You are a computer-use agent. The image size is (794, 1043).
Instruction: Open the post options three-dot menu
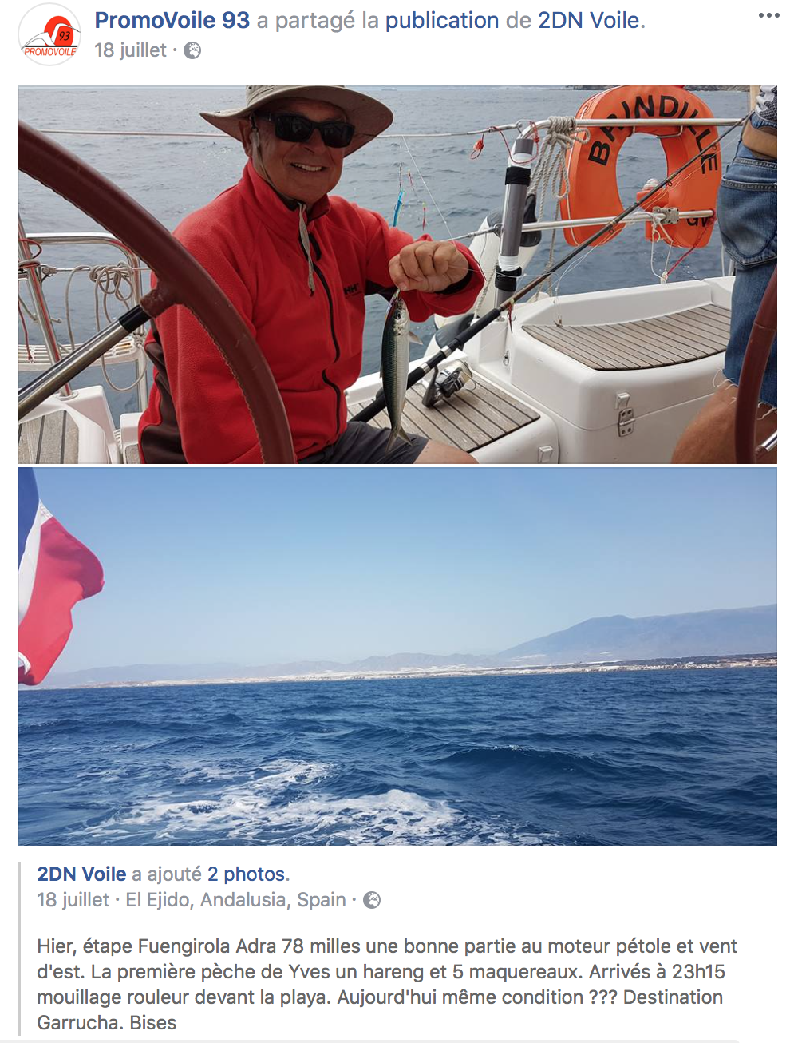768,16
